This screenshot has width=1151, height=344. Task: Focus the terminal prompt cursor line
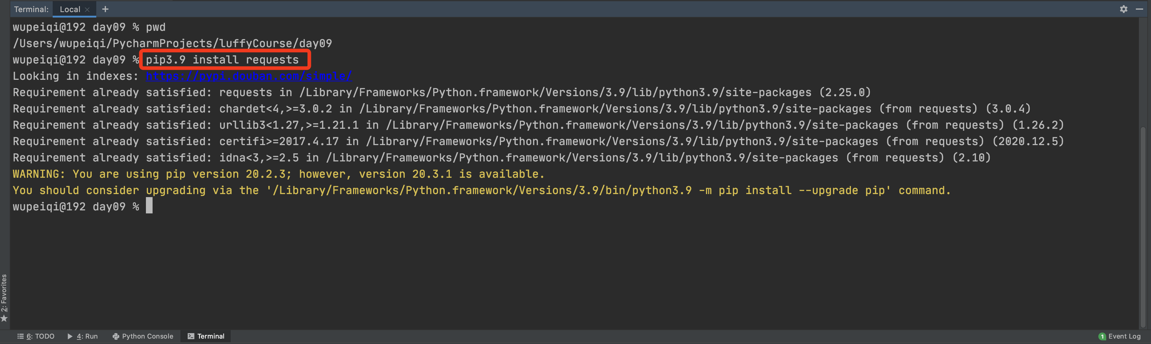coord(149,206)
